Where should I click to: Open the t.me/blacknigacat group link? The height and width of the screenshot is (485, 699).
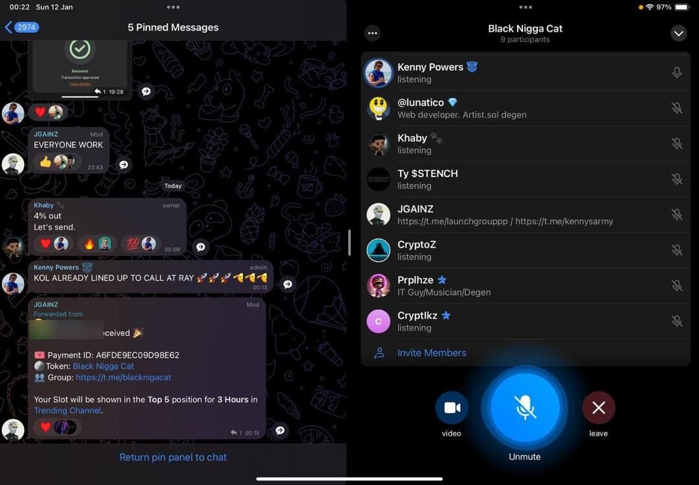[123, 377]
